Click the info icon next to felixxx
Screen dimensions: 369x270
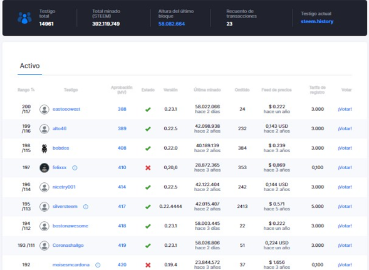[75, 168]
